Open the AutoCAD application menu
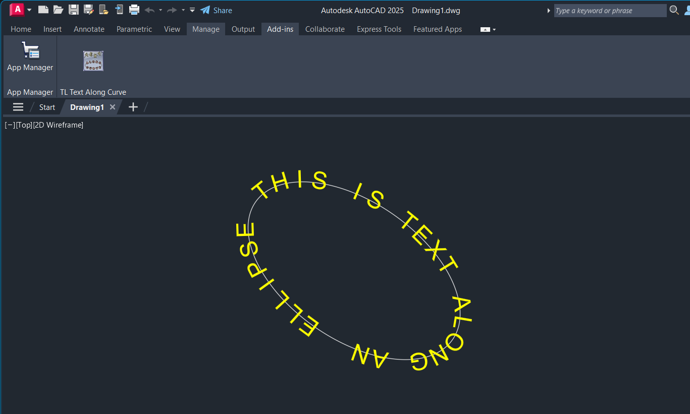Screen dimensions: 690x414 (20, 10)
